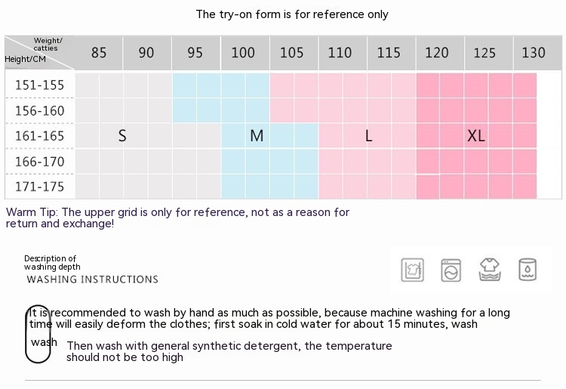Click the 85 weight column header
This screenshot has height=389, width=566.
[x=99, y=53]
